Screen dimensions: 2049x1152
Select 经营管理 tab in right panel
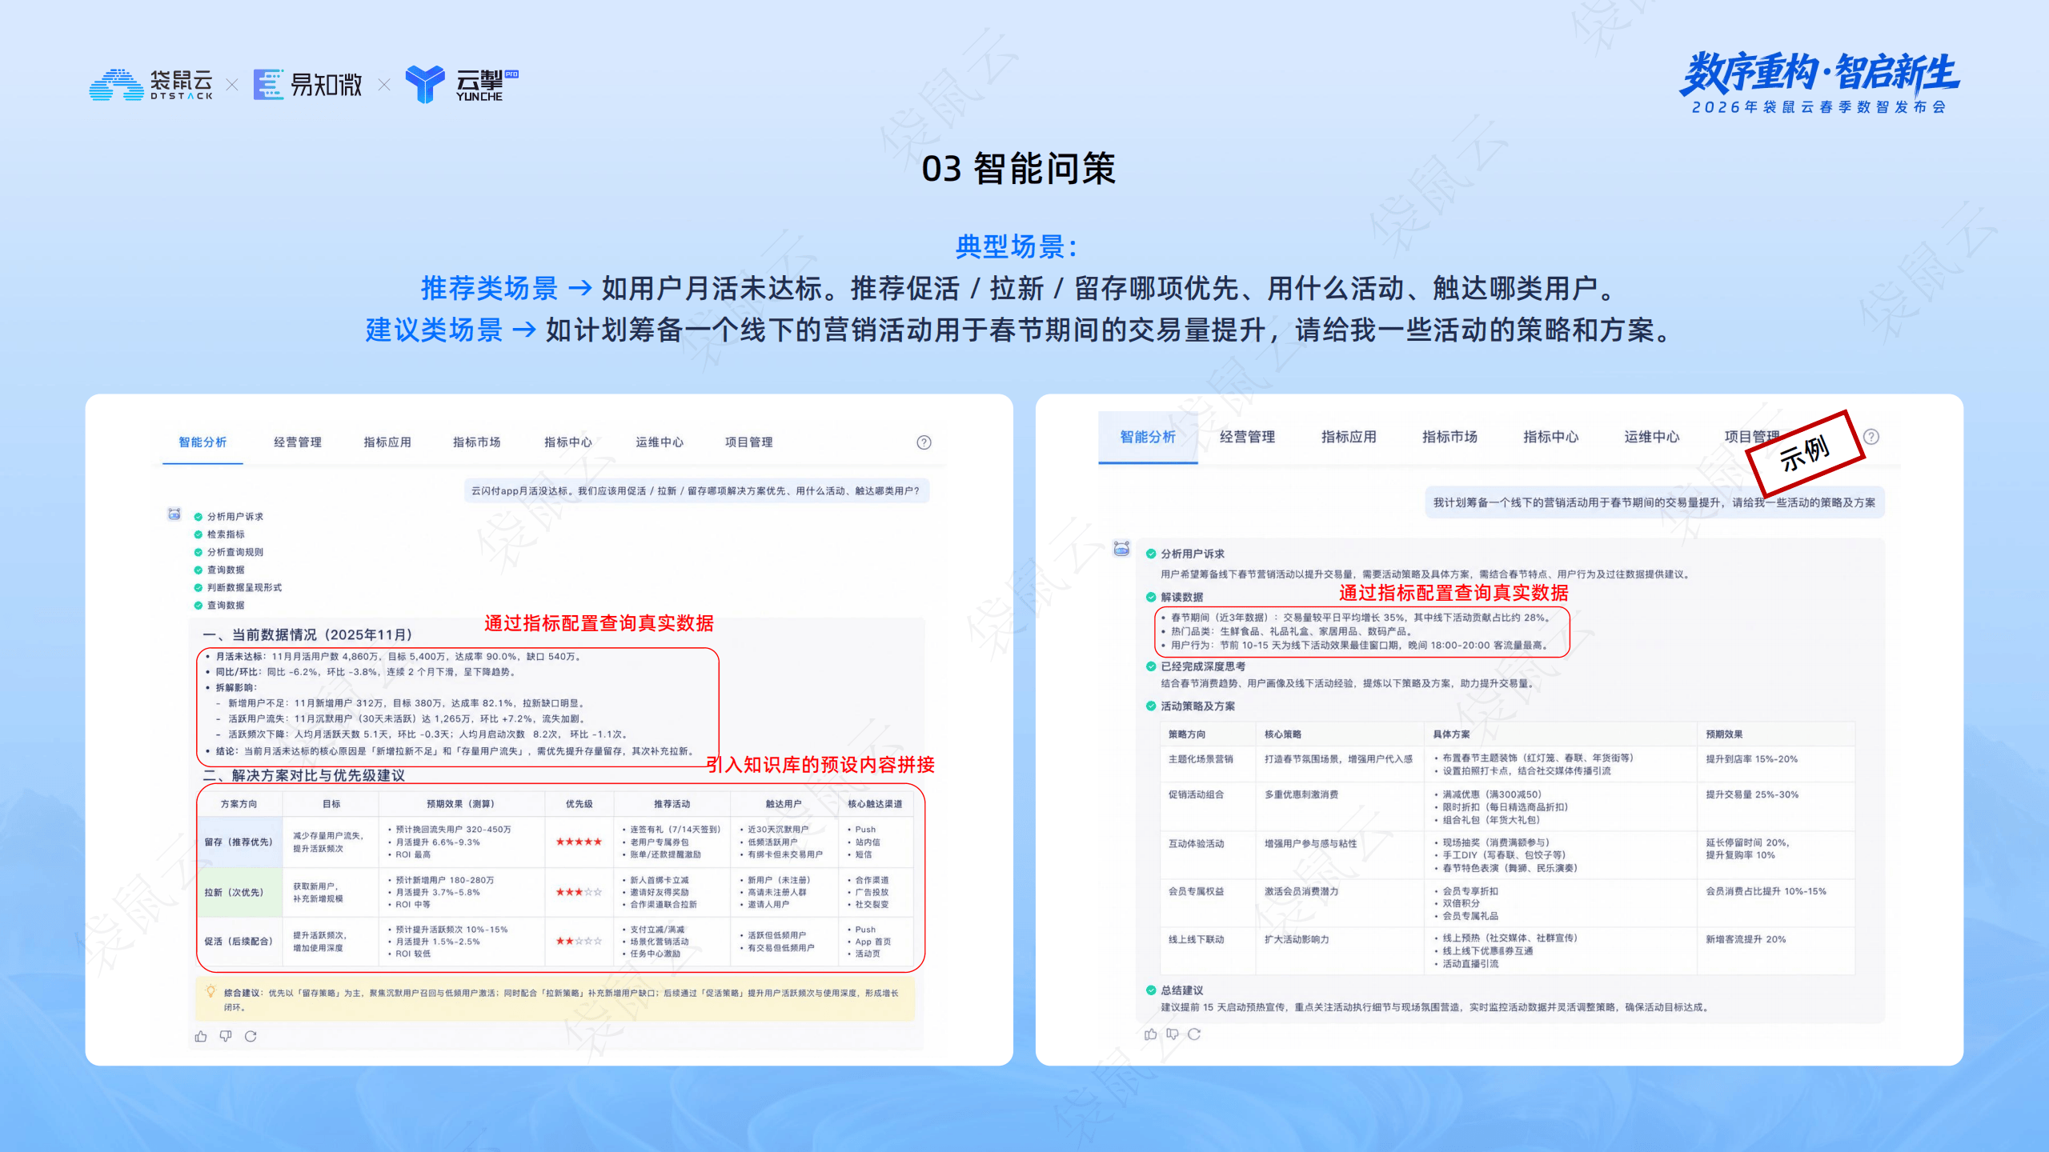[x=1248, y=437]
